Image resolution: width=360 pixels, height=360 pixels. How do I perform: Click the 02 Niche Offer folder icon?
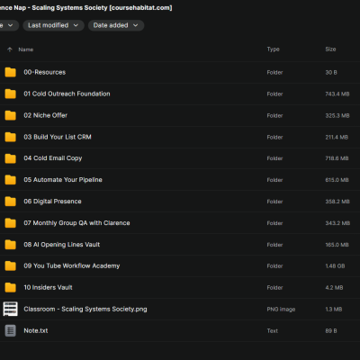point(11,115)
